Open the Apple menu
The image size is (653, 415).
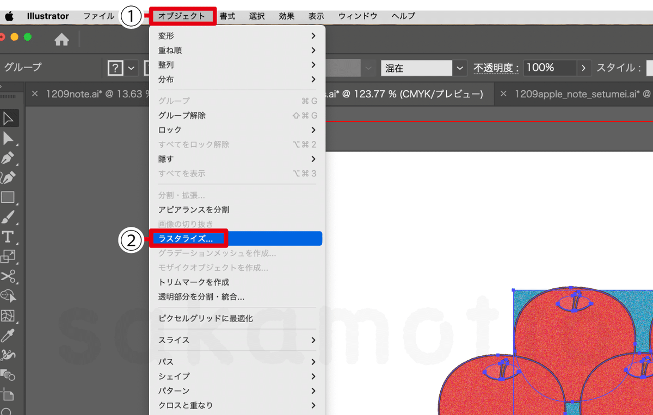click(x=9, y=16)
